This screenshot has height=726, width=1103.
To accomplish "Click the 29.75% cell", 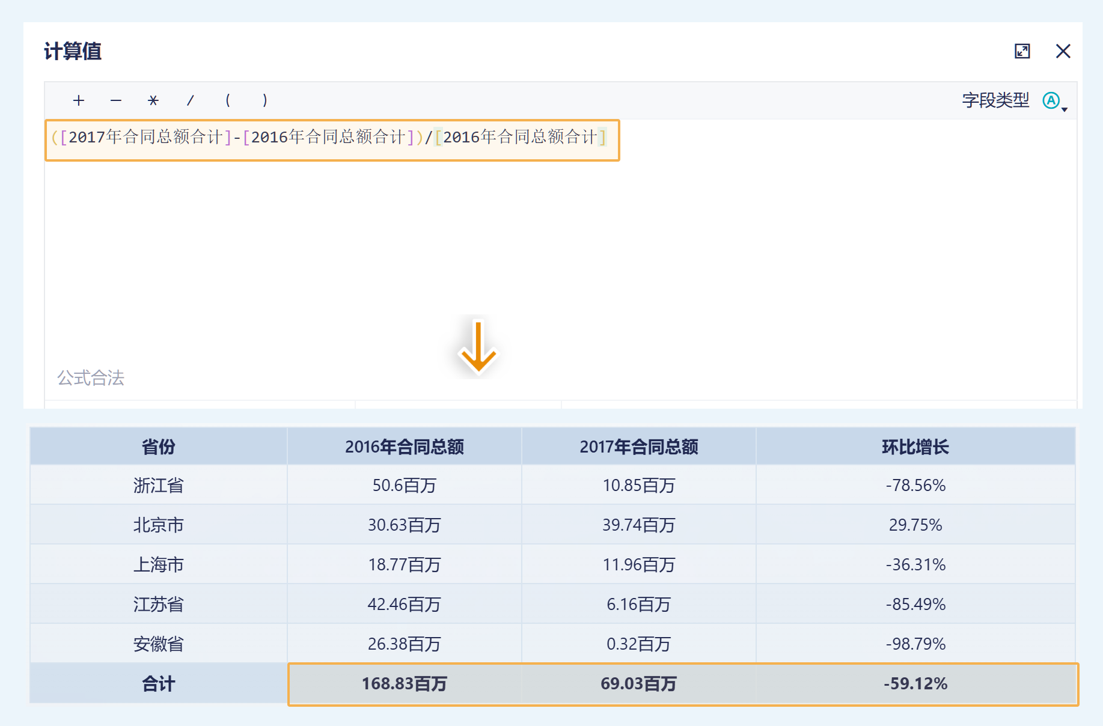I will [915, 525].
